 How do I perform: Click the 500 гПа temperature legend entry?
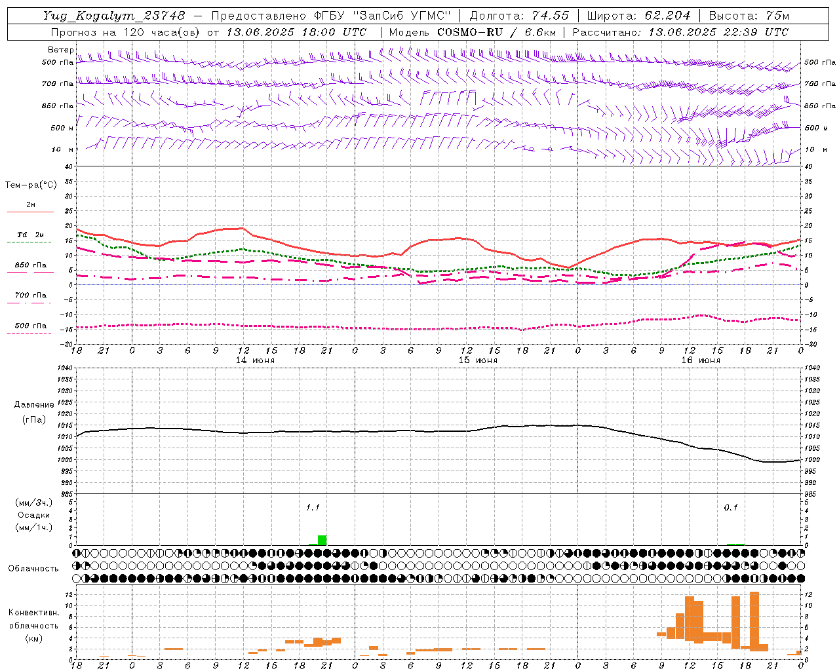30,326
